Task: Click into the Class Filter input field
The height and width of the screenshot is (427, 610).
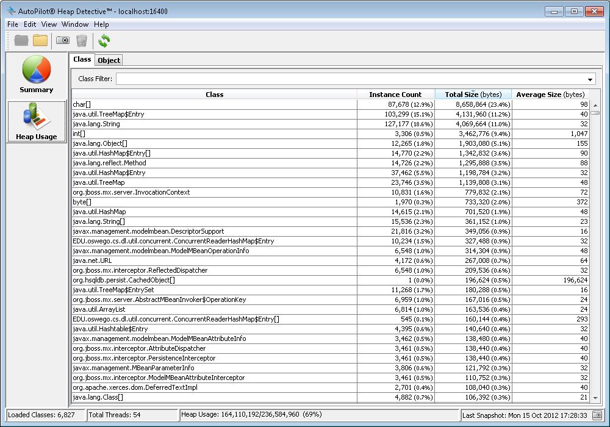Action: [351, 79]
